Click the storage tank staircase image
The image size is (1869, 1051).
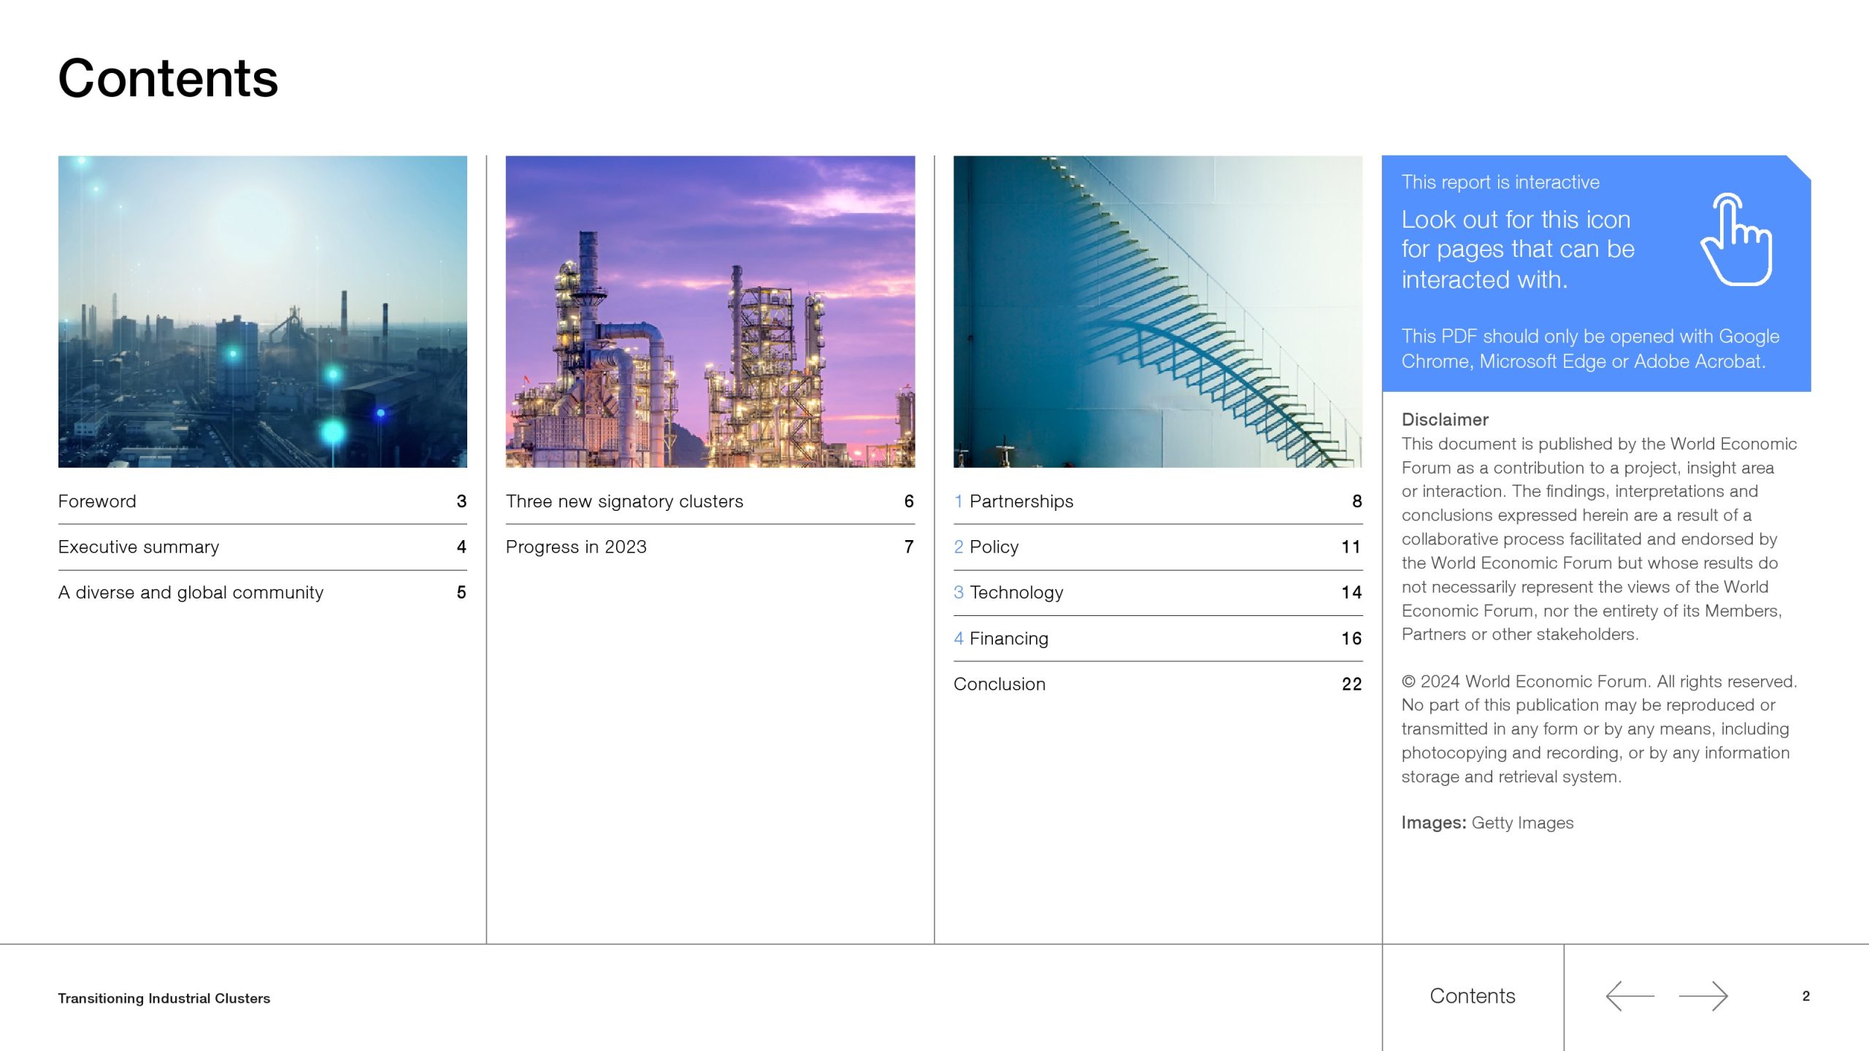point(1157,312)
